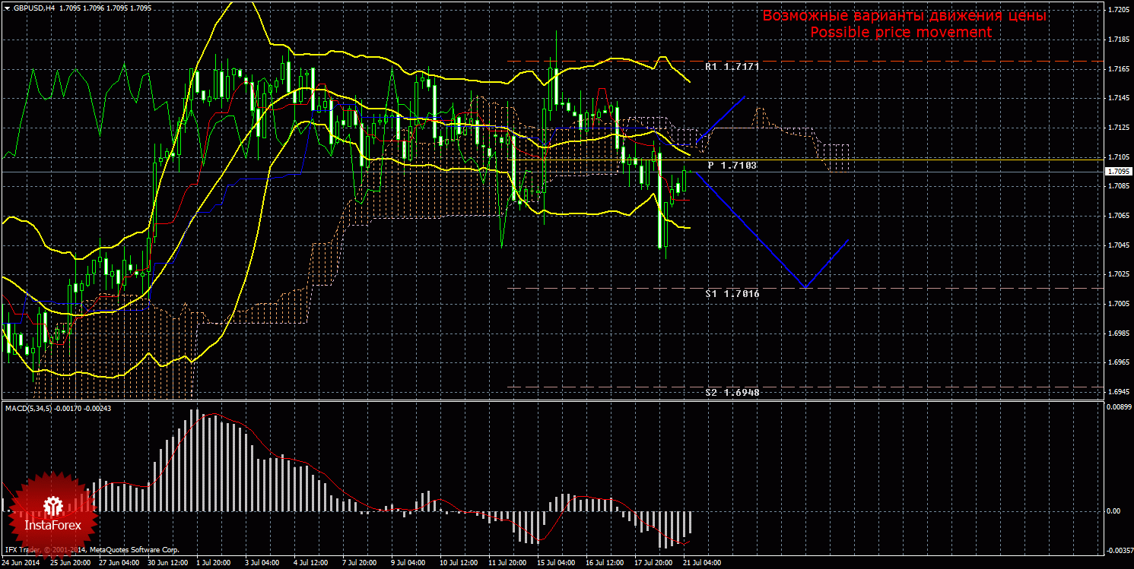Click the 10 Jul 12:00 time label
The width and height of the screenshot is (1134, 569).
pos(459,564)
